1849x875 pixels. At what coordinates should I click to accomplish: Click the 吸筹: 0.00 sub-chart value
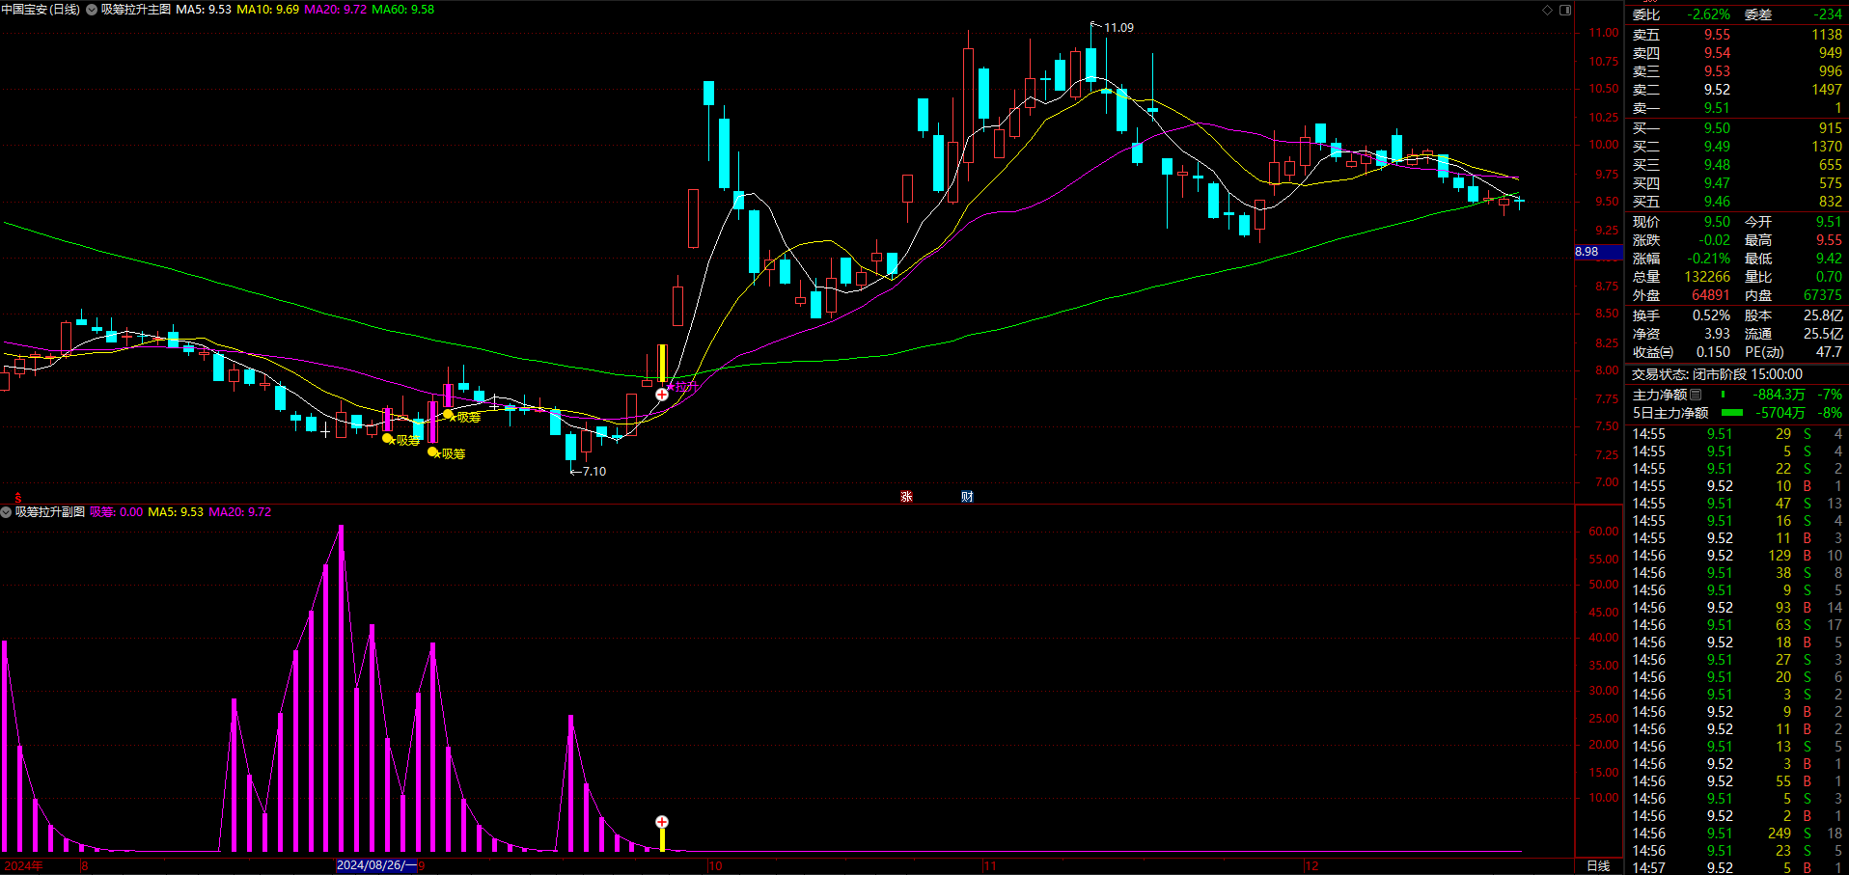[117, 512]
